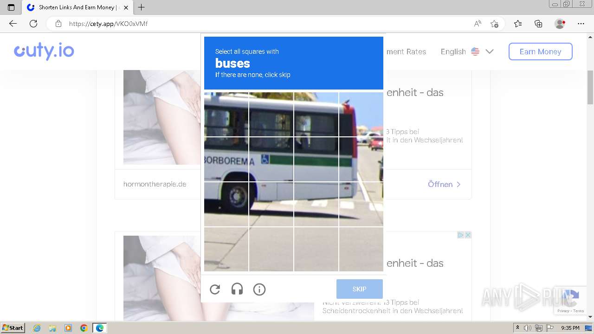
Task: Click the page vertical scrollbar
Action: (x=590, y=87)
